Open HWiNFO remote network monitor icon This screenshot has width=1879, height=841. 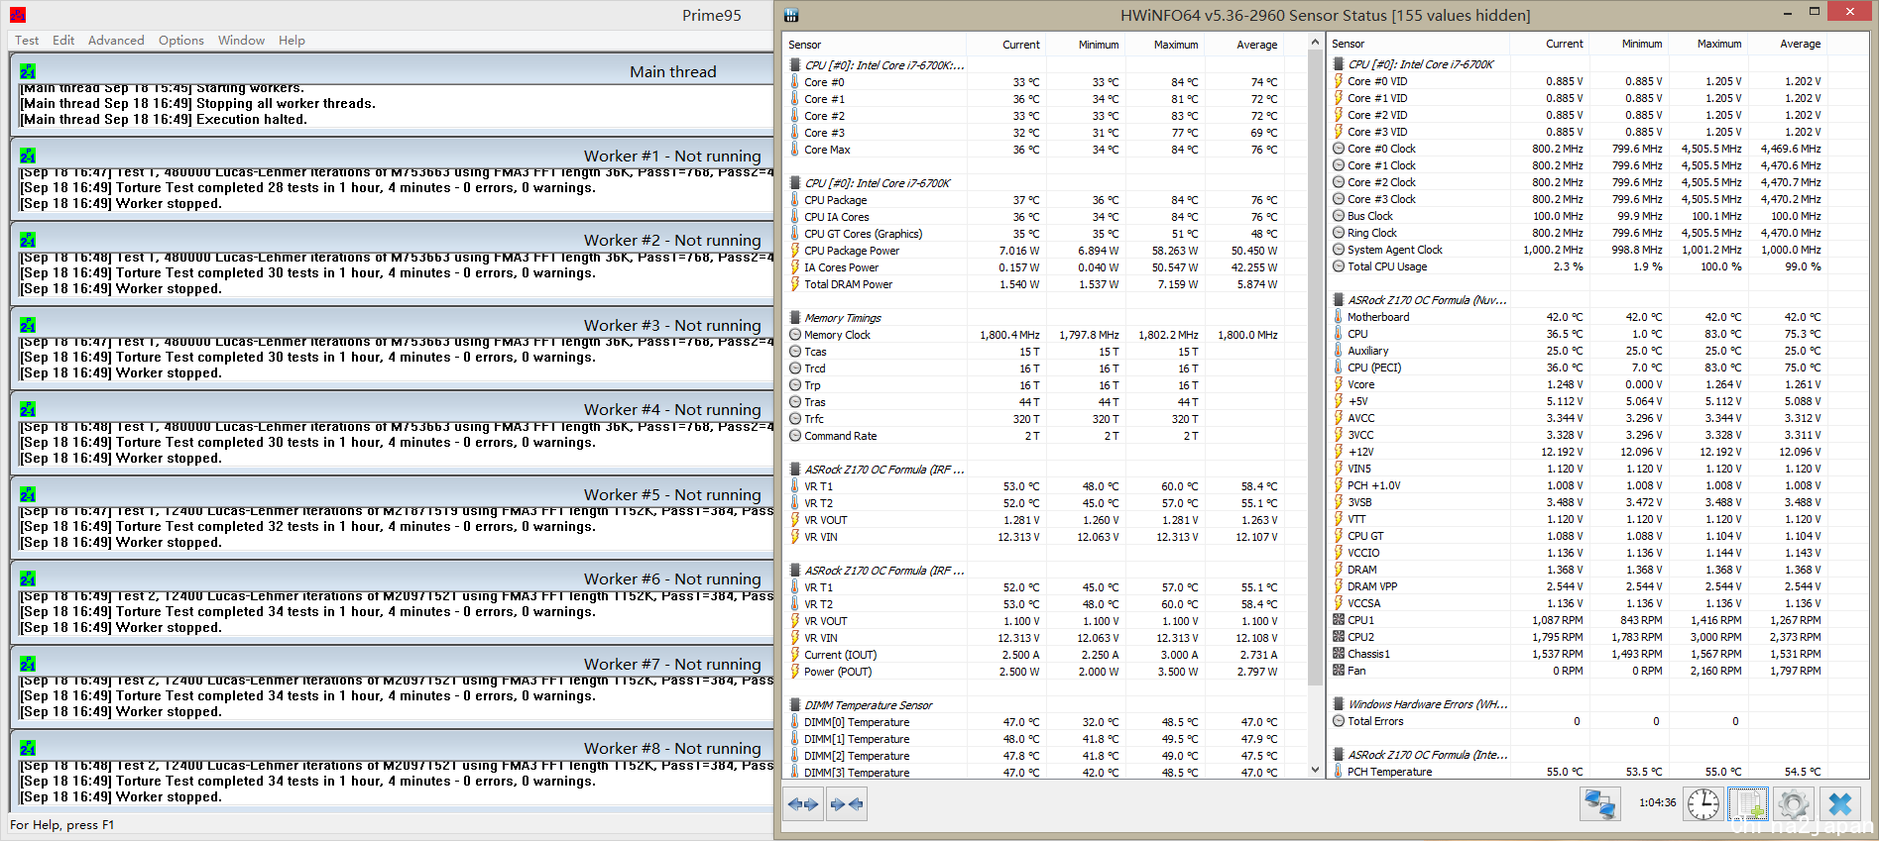tap(1599, 803)
